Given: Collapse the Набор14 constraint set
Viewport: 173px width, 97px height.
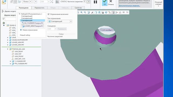Looking at the screenshot, I should 19,14.
